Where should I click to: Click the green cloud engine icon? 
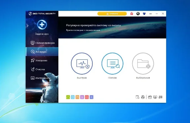(x=68, y=97)
